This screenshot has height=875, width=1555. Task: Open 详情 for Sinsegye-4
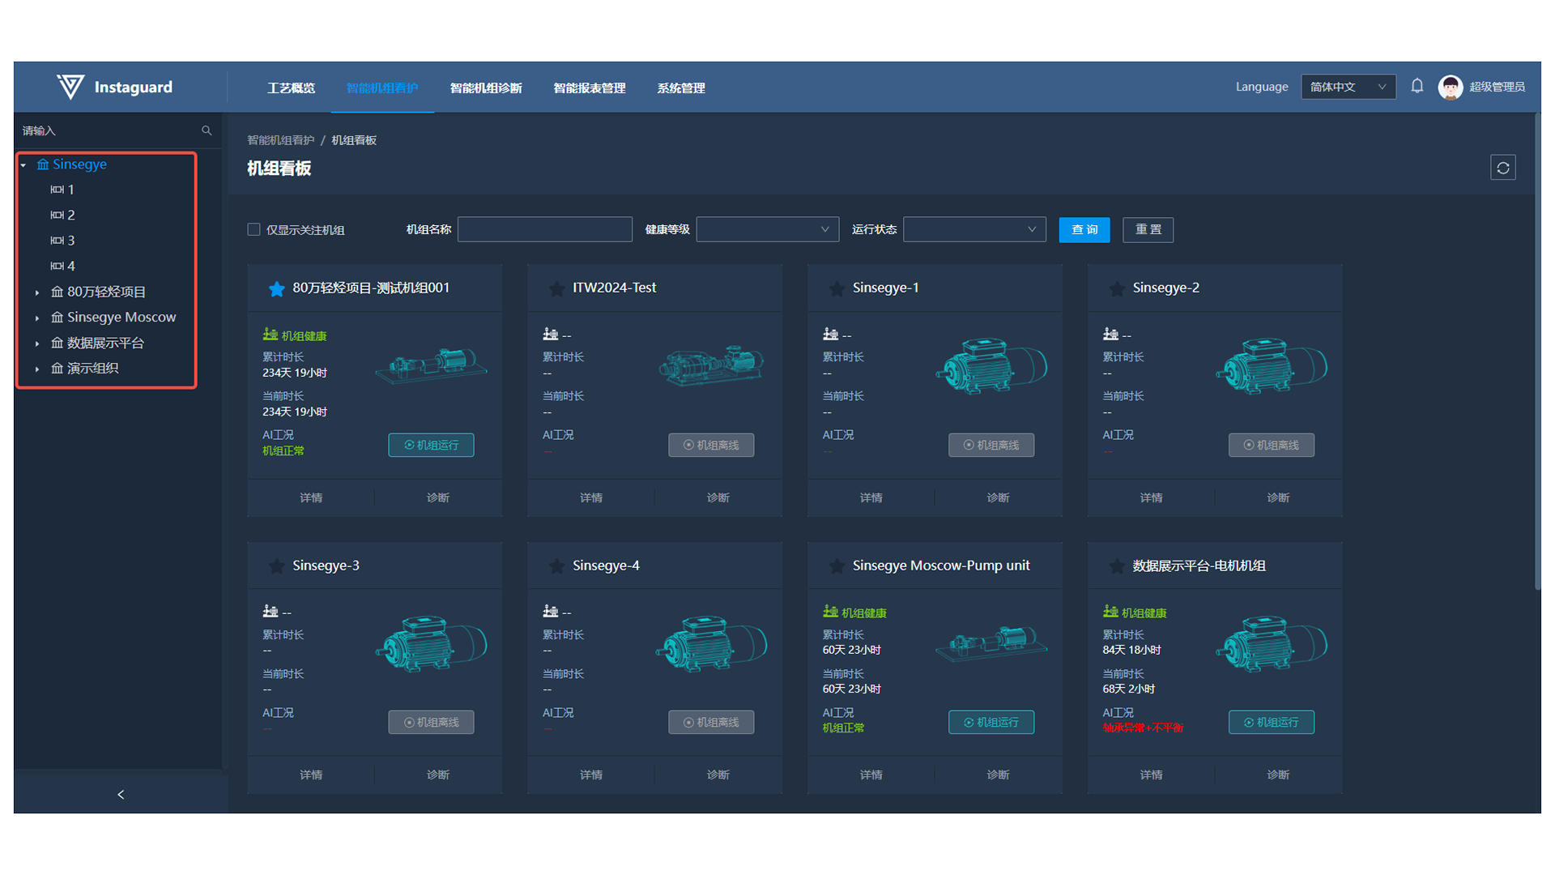coord(591,775)
